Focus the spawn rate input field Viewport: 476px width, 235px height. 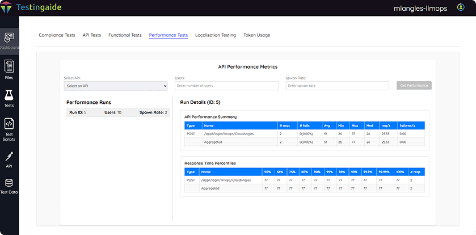(x=337, y=86)
